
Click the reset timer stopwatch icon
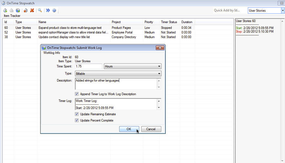pyautogui.click(x=26, y=10)
